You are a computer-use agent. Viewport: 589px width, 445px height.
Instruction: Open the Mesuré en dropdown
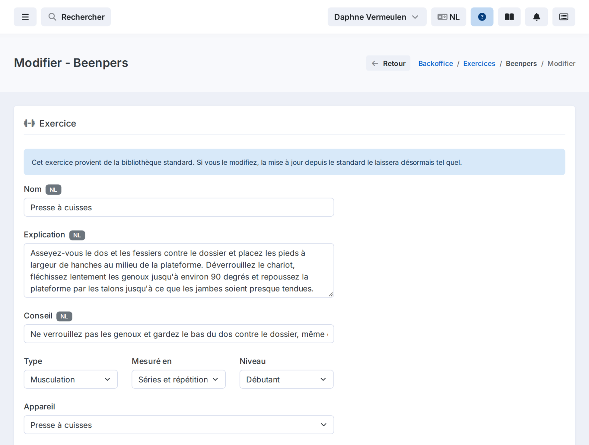point(179,379)
